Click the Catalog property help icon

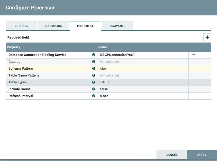point(94,62)
